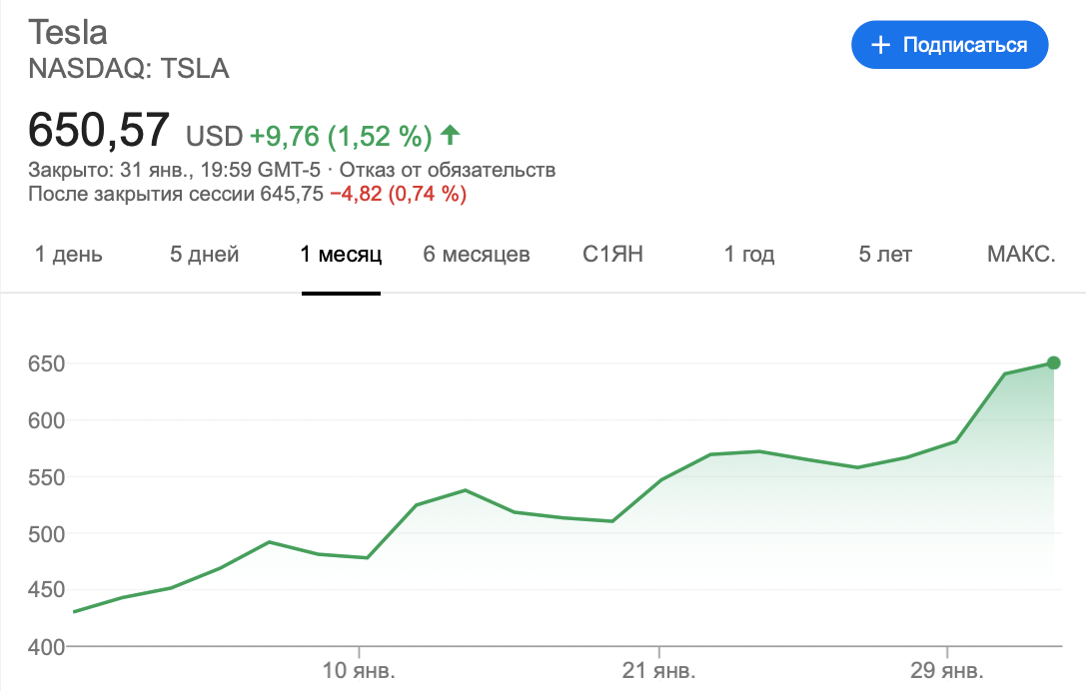Click the 400 y-axis label
1086x691 pixels.
pos(46,647)
